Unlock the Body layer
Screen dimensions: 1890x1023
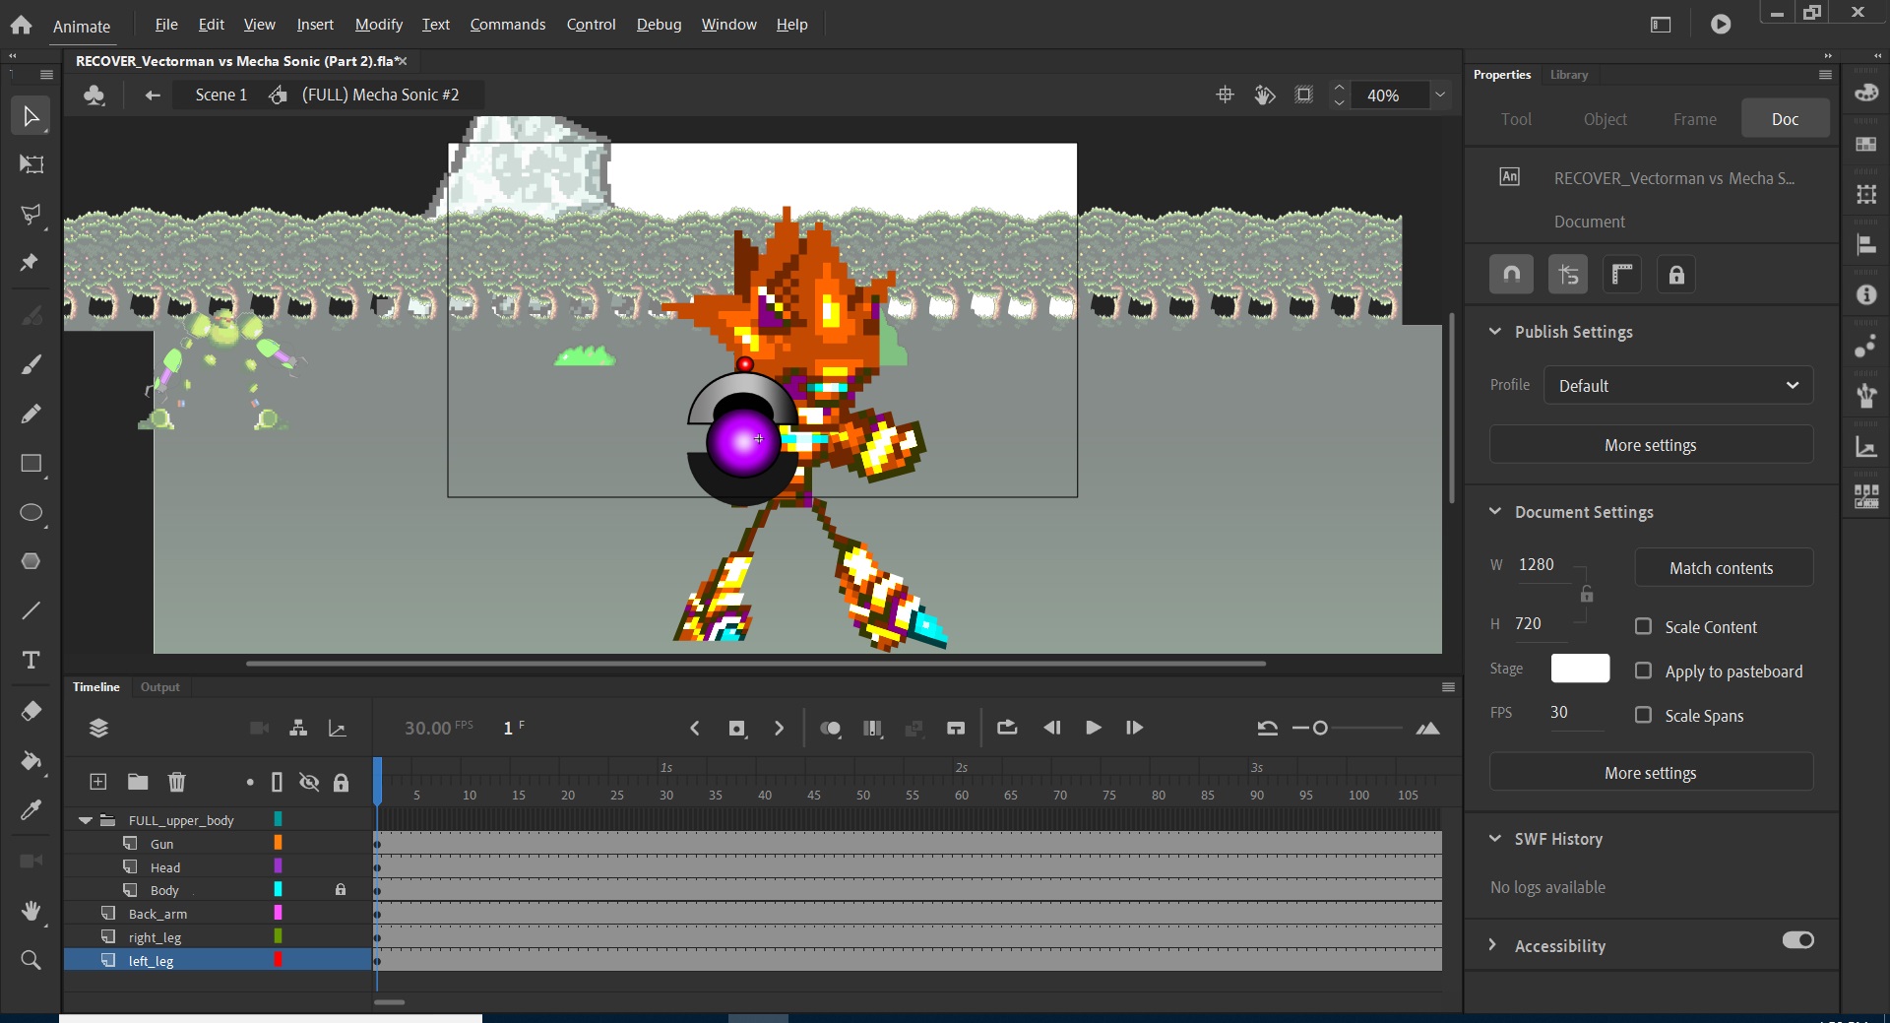point(342,890)
